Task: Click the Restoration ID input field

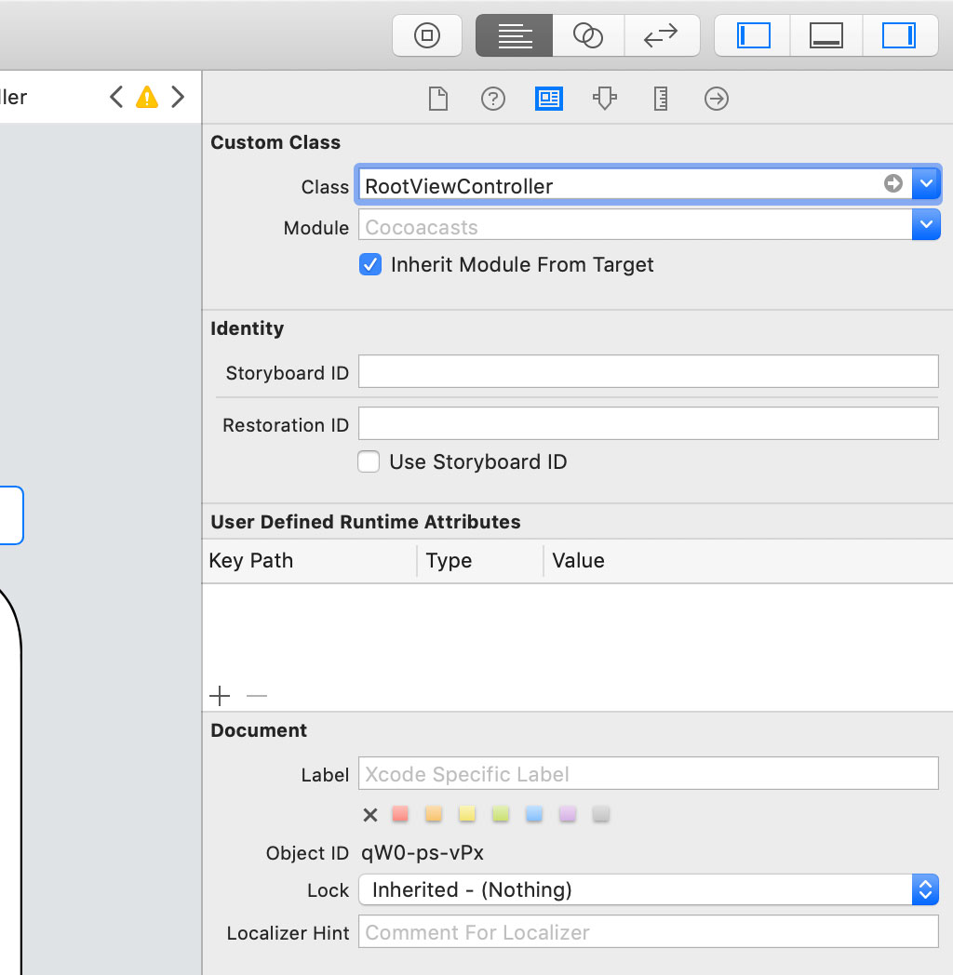Action: 649,424
